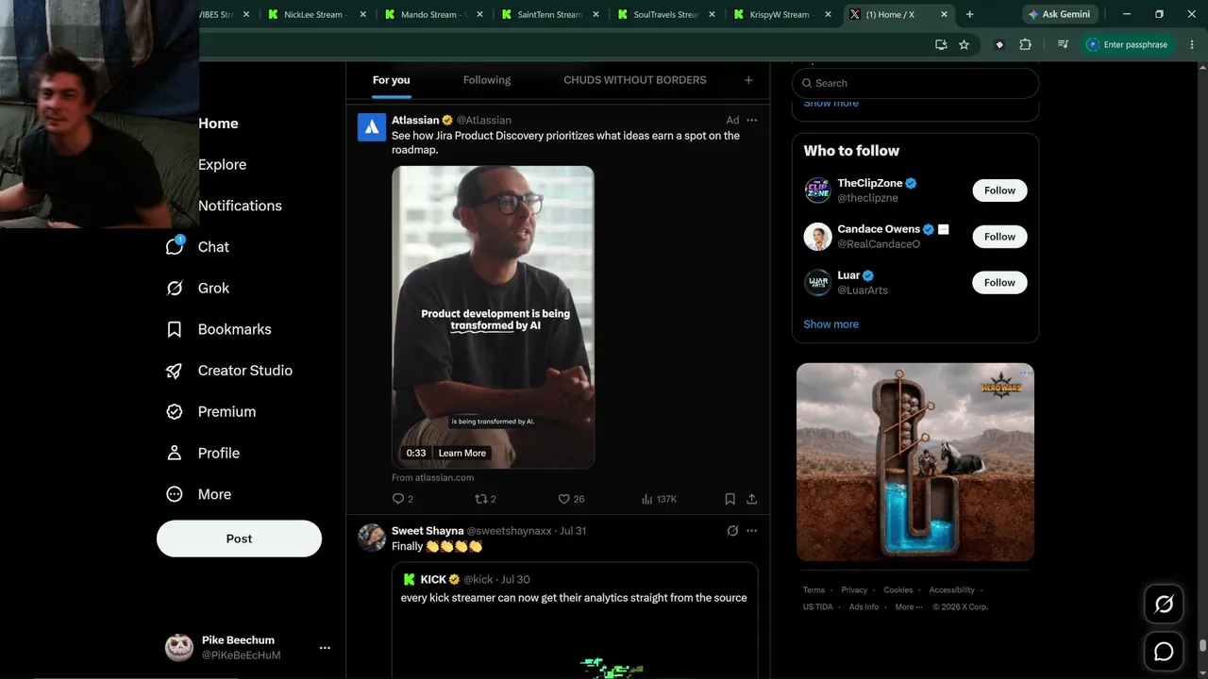Open the Premium verified-badge icon

point(175,412)
